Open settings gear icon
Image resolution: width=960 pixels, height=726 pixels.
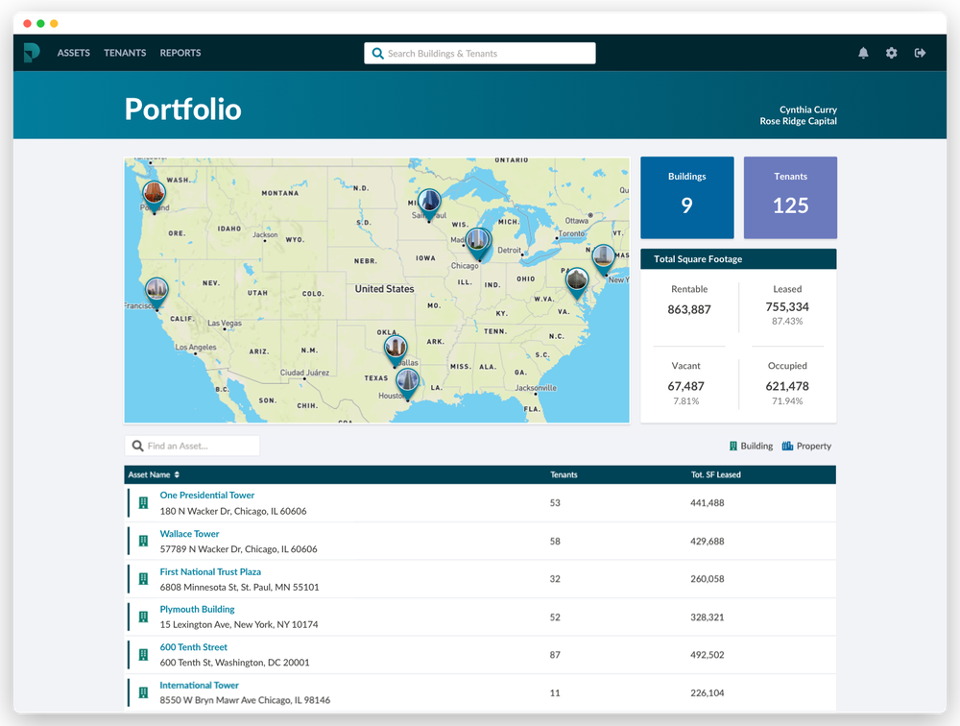point(892,53)
